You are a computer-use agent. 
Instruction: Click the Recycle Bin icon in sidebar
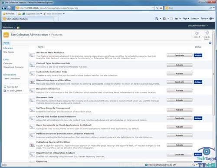tap(5, 87)
